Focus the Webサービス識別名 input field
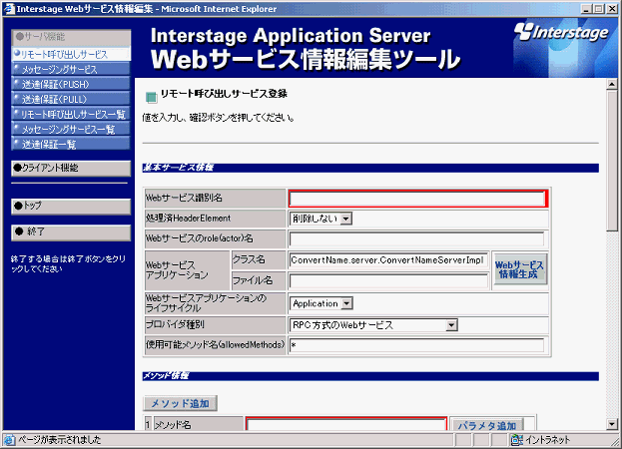 [418, 199]
